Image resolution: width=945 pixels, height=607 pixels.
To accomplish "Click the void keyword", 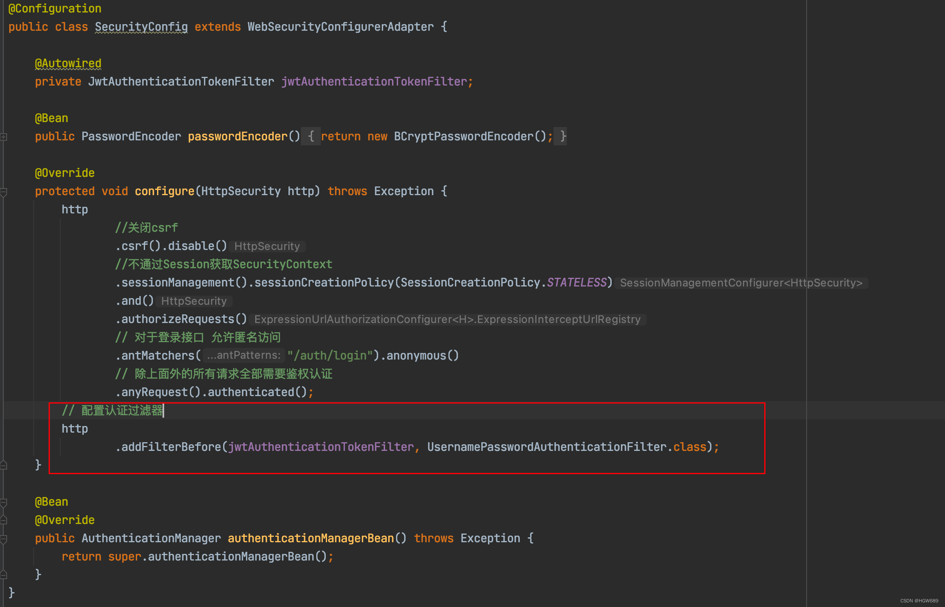I will pyautogui.click(x=115, y=191).
